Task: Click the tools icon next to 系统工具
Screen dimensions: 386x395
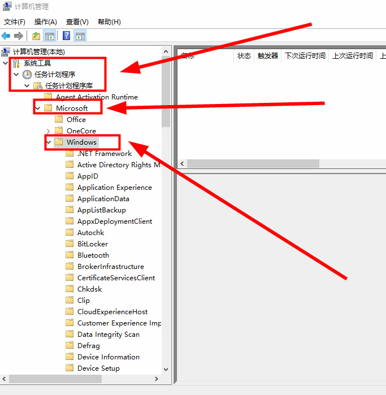Action: click(x=16, y=63)
